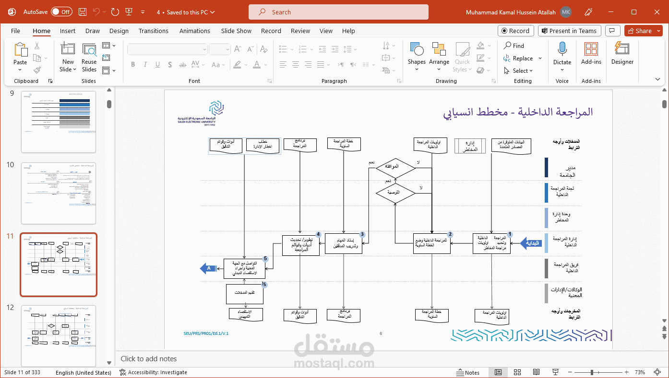Image resolution: width=669 pixels, height=378 pixels.
Task: Open the Insert tab
Action: (68, 31)
